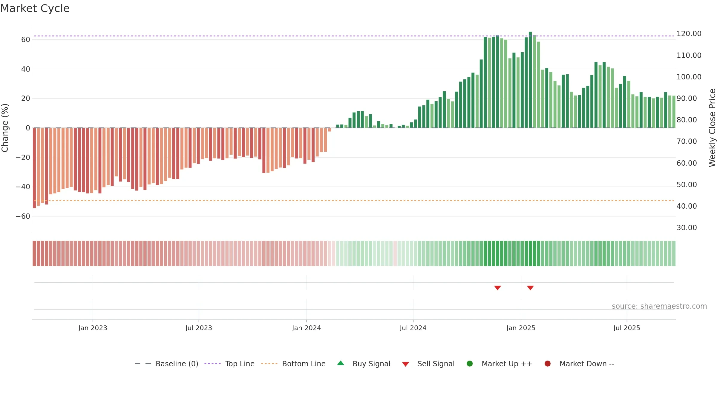This screenshot has height=403, width=717.
Task: Click the Jul 2025 axis label
Action: click(627, 328)
